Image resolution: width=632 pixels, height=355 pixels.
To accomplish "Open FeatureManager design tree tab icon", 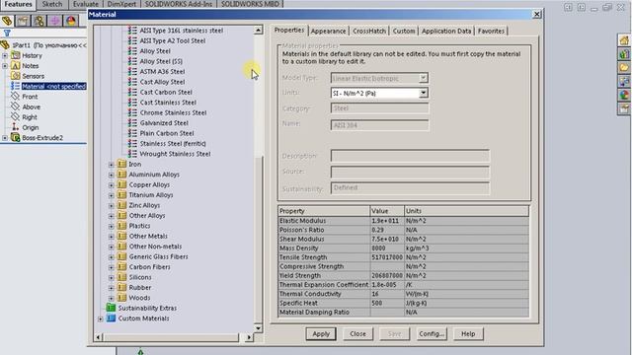I will tap(7, 21).
